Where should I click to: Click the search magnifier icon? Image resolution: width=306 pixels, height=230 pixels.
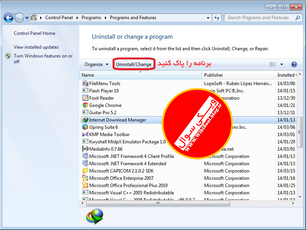pos(298,18)
